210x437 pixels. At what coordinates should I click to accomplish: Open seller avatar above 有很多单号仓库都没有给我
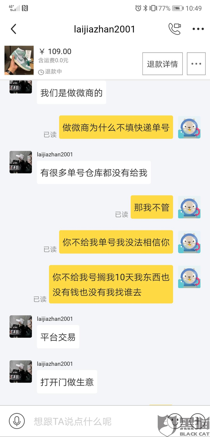(x=21, y=162)
